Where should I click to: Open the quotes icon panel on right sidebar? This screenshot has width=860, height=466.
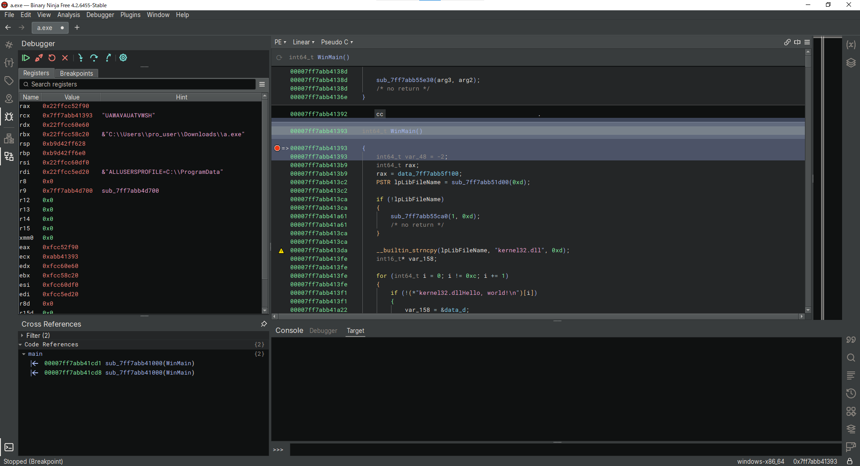851,340
